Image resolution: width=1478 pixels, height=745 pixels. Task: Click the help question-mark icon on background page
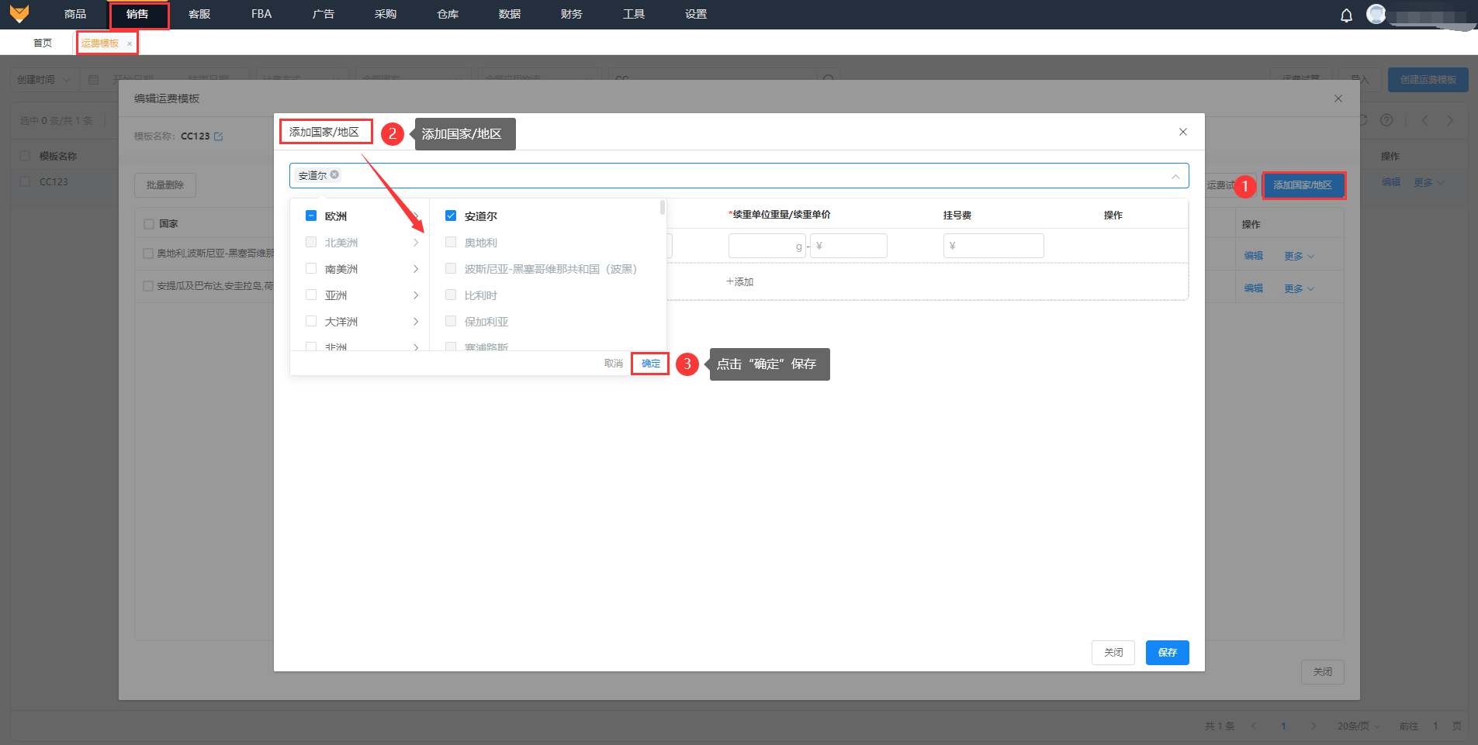(1386, 120)
